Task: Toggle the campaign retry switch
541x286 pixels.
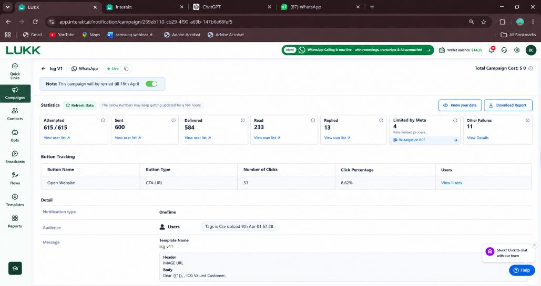Action: coord(151,84)
